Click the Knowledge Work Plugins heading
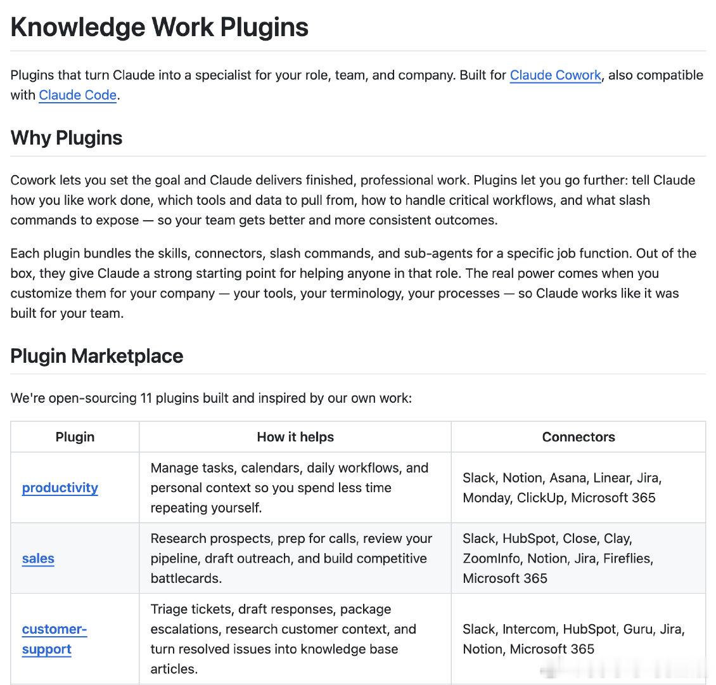This screenshot has height=685, width=716. [160, 27]
